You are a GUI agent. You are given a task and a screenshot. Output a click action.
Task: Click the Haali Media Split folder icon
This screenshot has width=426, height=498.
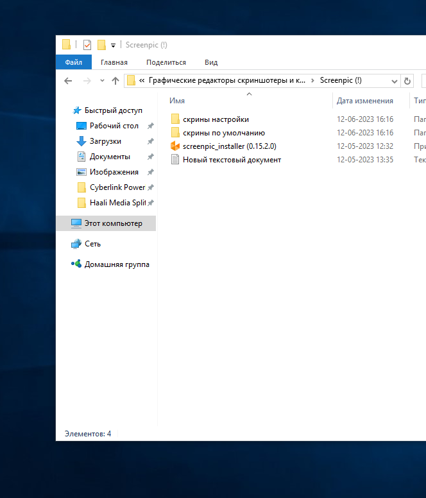tap(81, 203)
